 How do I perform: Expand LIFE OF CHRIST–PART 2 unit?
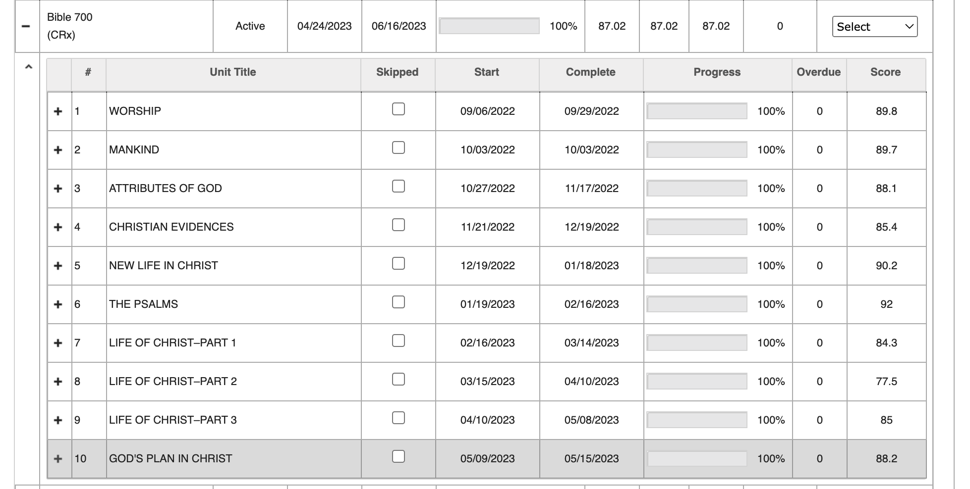[58, 382]
